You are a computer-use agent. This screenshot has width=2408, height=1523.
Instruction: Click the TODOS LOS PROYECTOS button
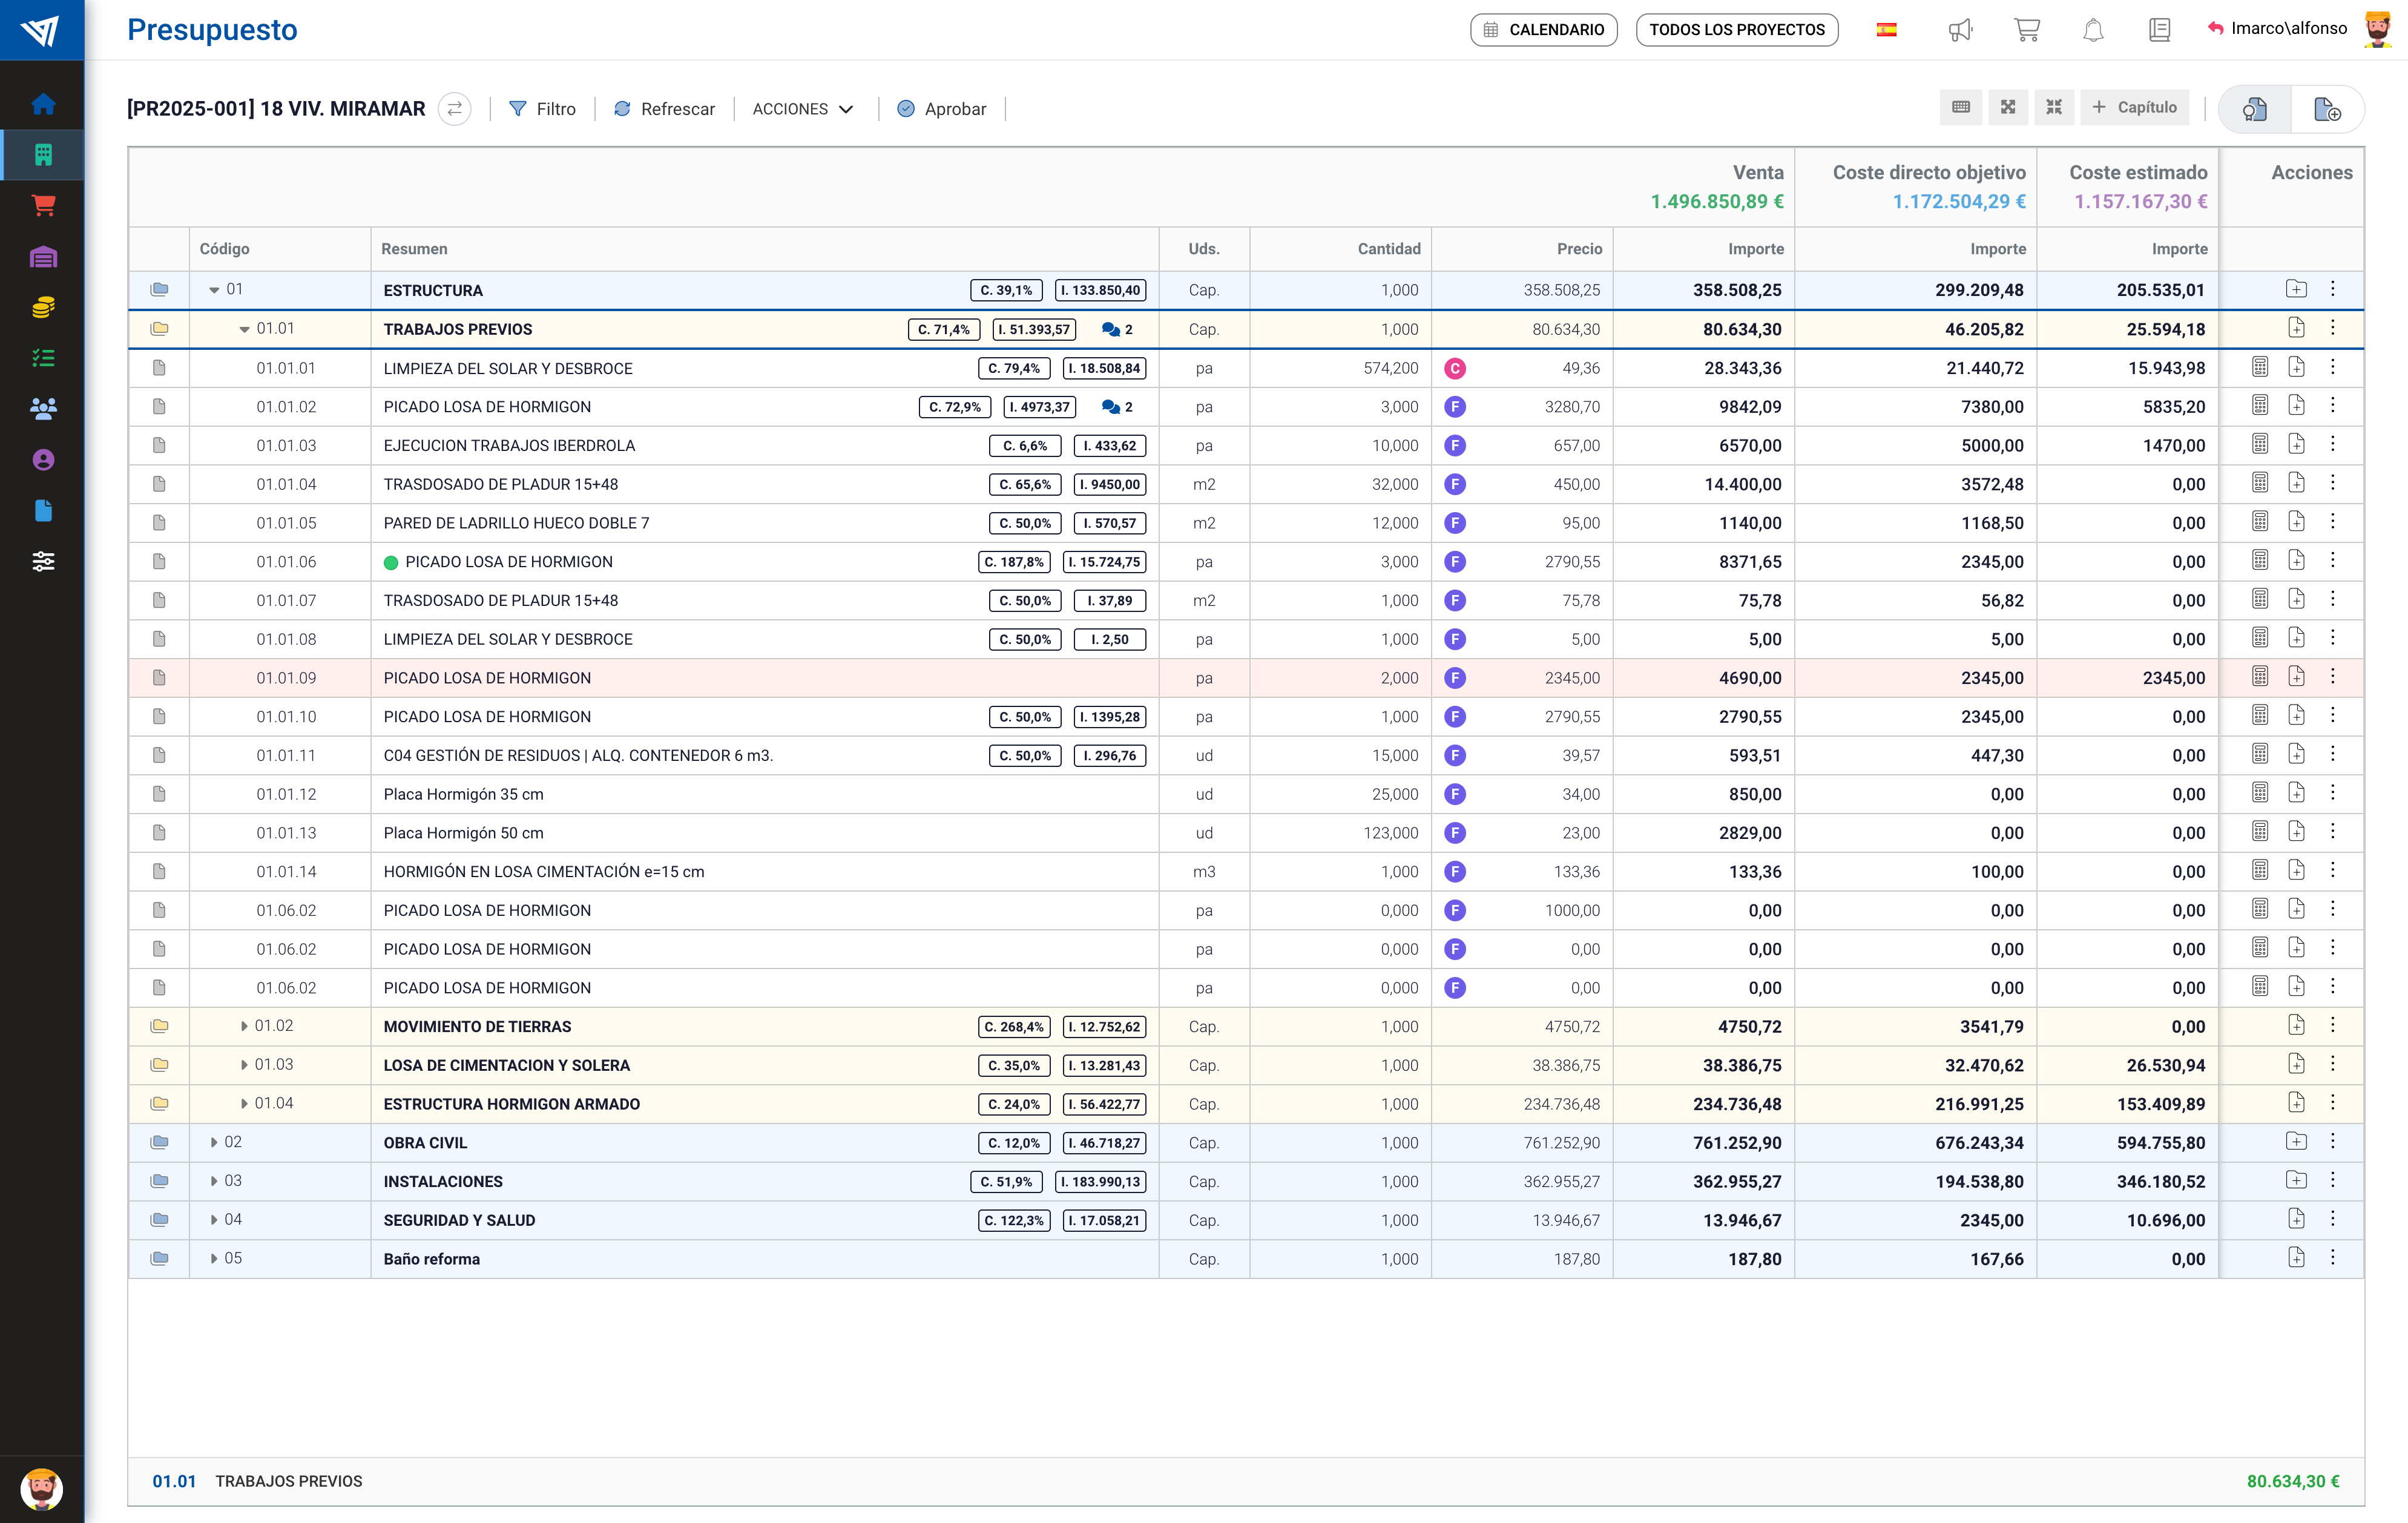1736,30
